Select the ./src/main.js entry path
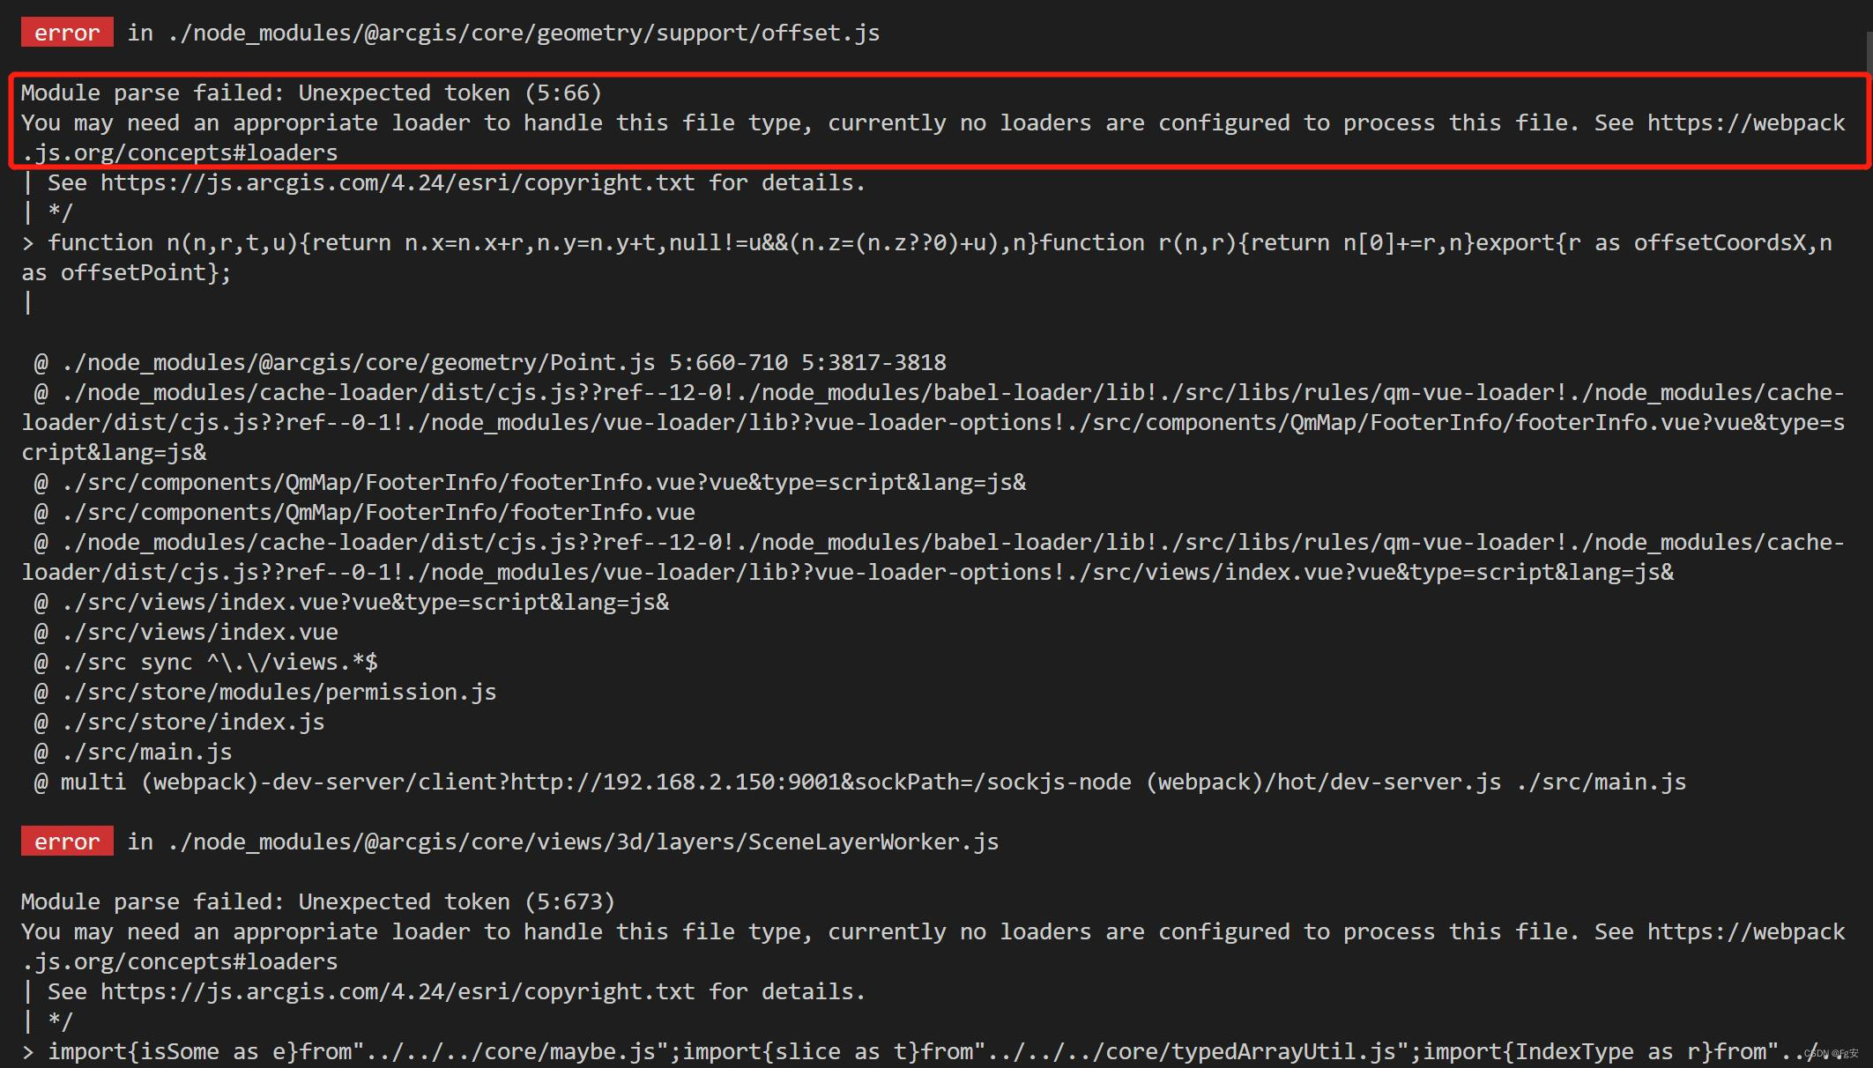This screenshot has width=1873, height=1068. (x=145, y=751)
